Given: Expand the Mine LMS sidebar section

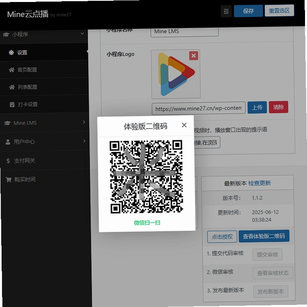Looking at the screenshot, I should [x=45, y=123].
